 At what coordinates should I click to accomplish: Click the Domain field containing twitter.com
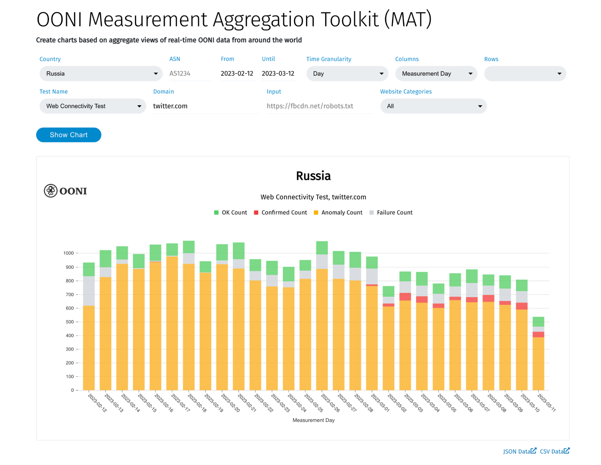pyautogui.click(x=206, y=106)
